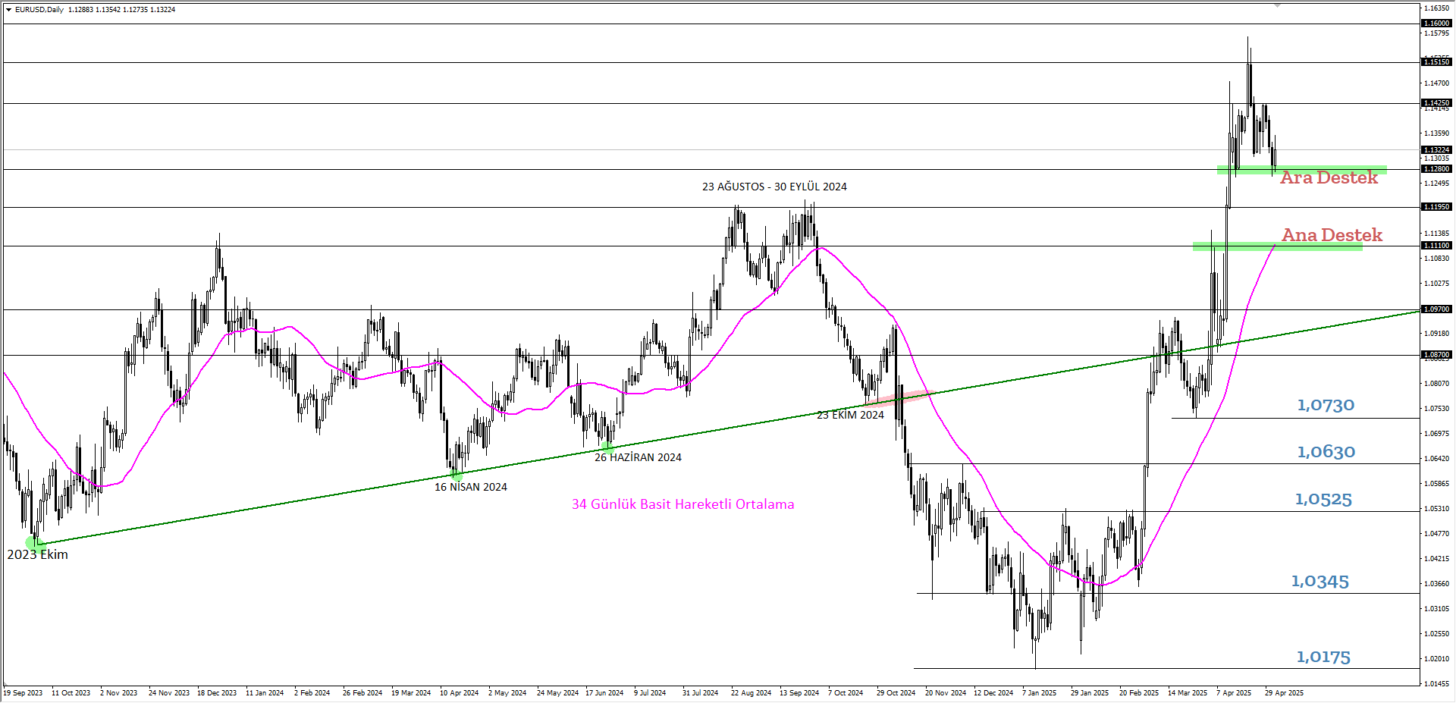Select the blue '1,0345' level label
This screenshot has width=1456, height=703.
(1320, 582)
